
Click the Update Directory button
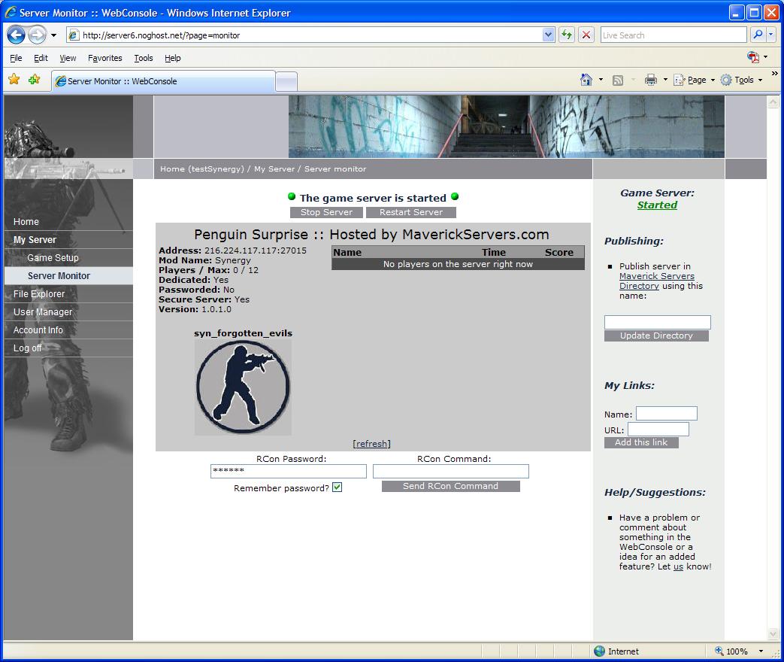(x=656, y=336)
